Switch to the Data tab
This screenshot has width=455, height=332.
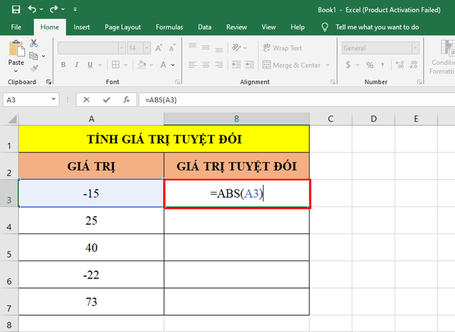(205, 27)
